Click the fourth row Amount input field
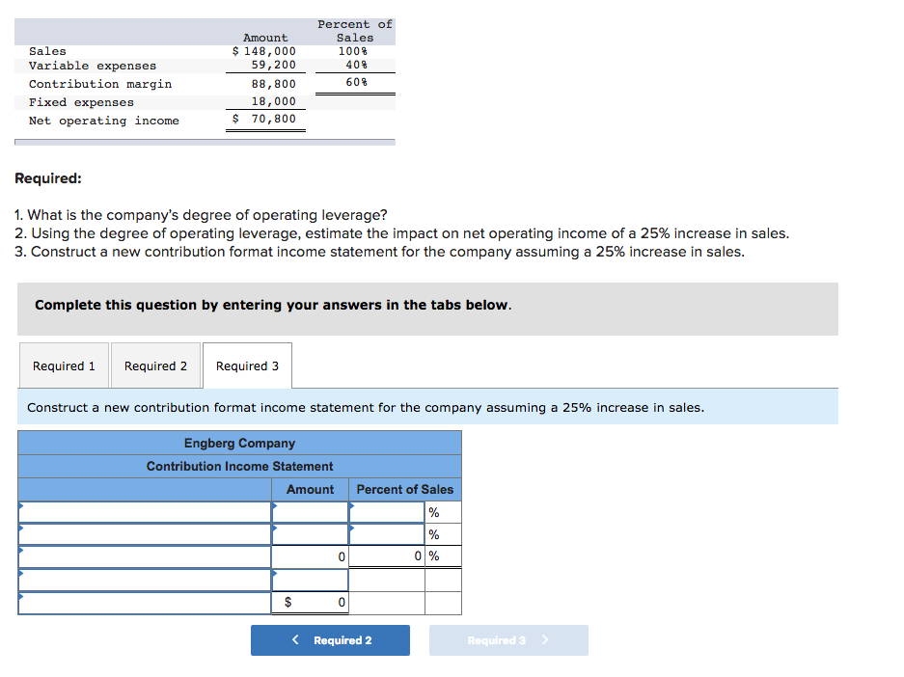This screenshot has height=677, width=904. [x=310, y=581]
